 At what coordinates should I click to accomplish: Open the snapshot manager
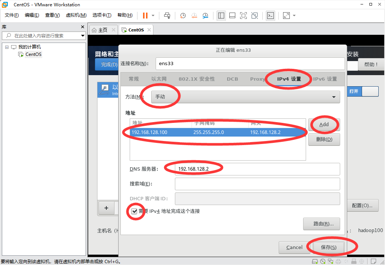[205, 16]
